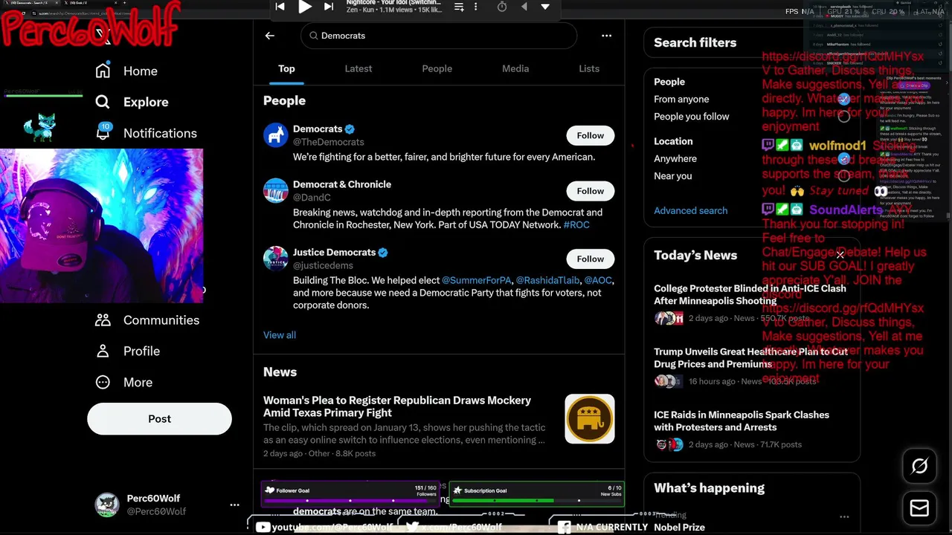Viewport: 952px width, 535px height.
Task: Open ICE Raids in Minneapolis story
Action: [742, 421]
